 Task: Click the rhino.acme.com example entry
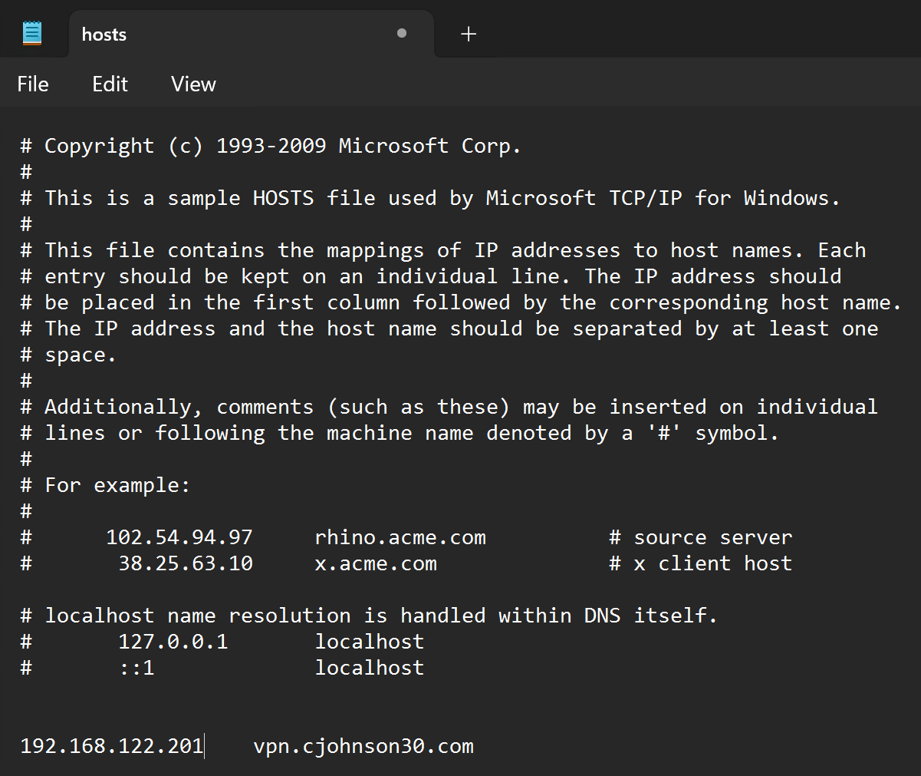click(x=400, y=537)
